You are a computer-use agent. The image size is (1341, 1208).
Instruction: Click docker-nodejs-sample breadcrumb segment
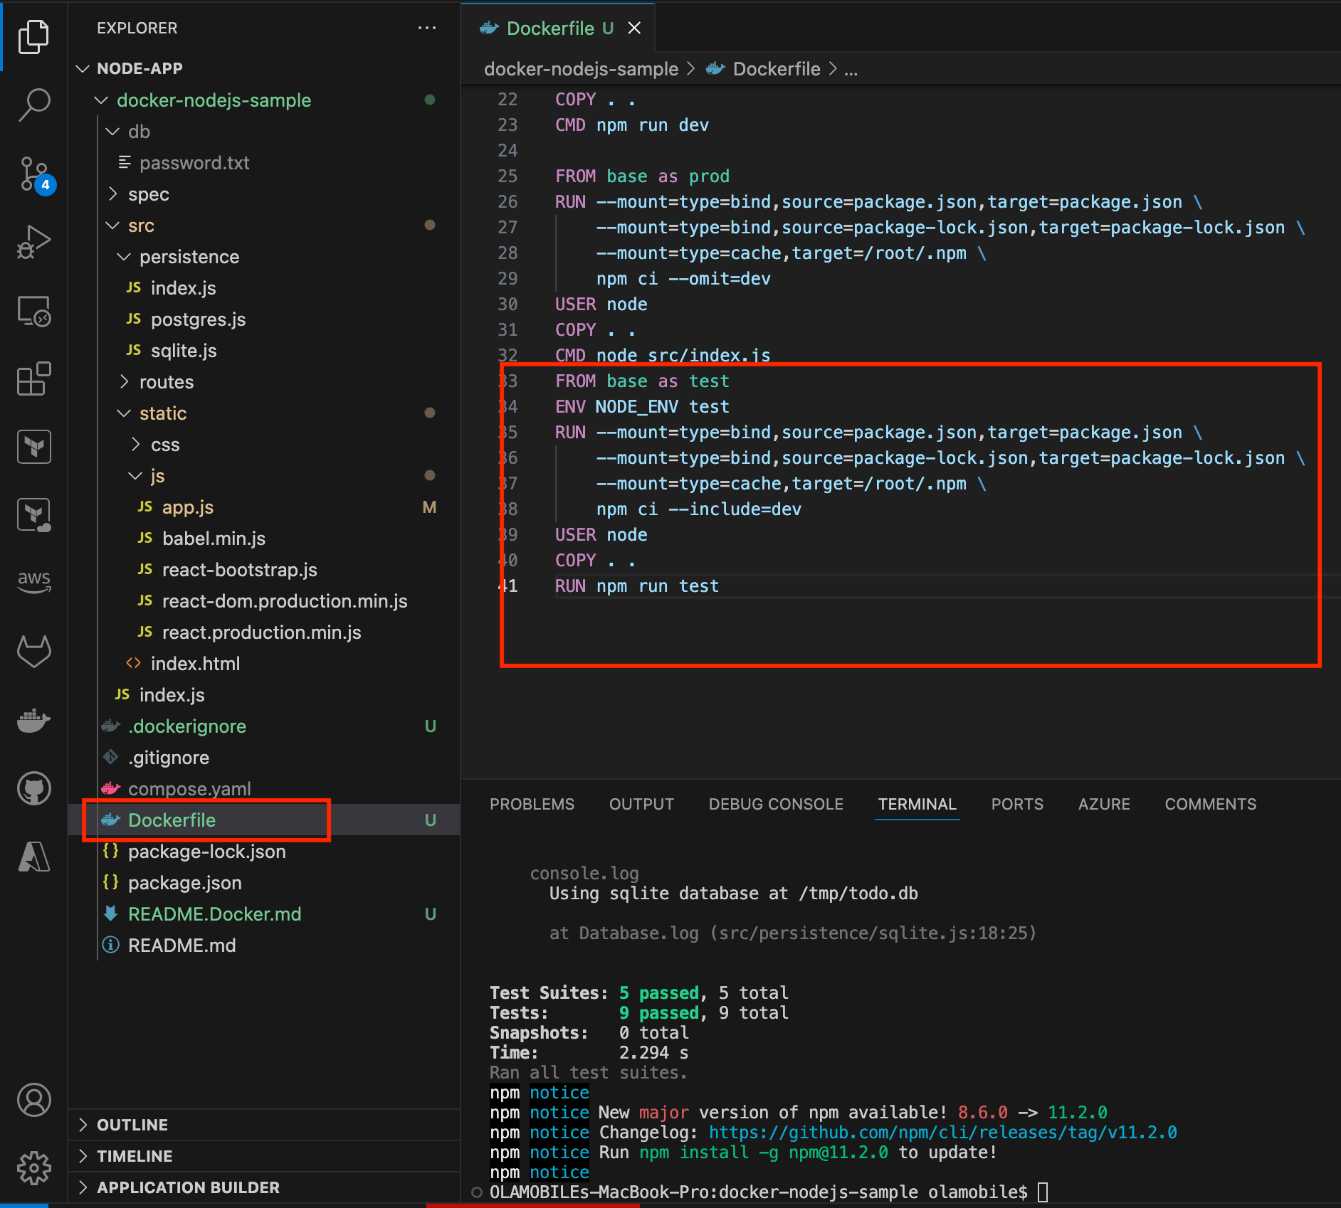[581, 69]
